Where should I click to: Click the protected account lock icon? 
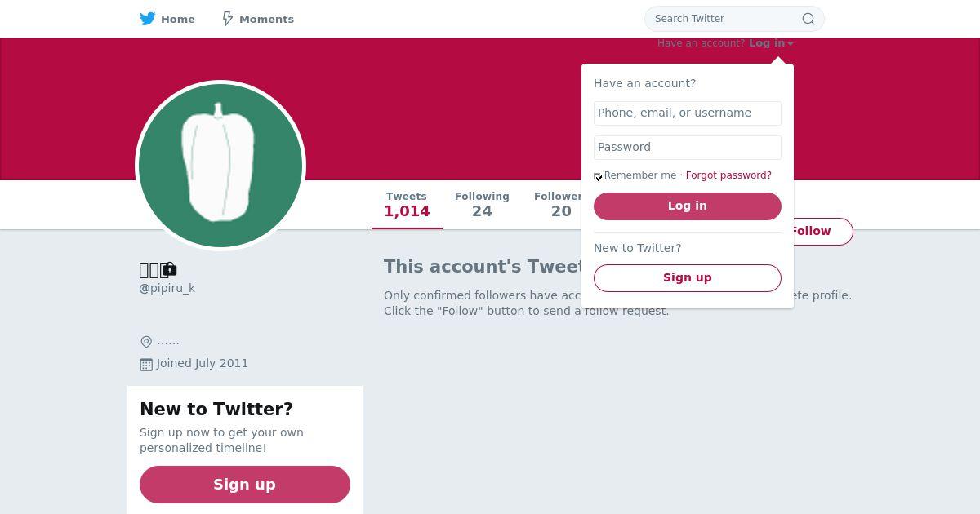tap(170, 269)
